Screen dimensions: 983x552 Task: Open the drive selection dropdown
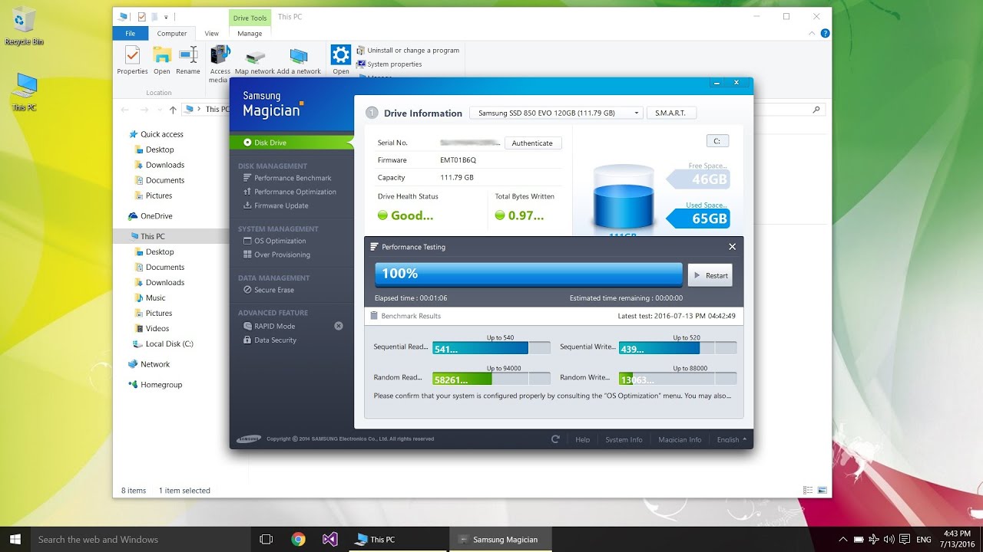click(557, 113)
